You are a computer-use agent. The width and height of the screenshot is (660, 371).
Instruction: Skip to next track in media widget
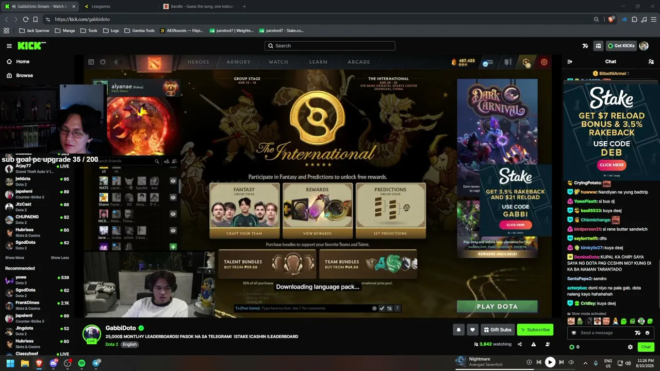coord(561,362)
